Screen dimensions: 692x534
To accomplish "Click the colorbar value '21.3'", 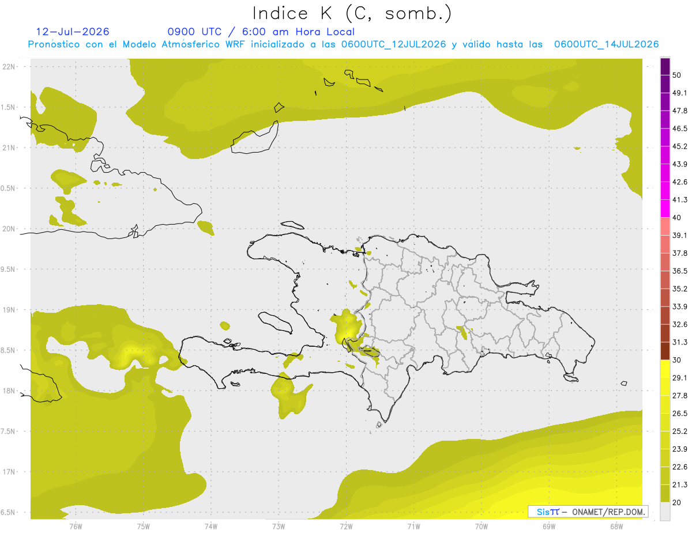I will click(680, 485).
